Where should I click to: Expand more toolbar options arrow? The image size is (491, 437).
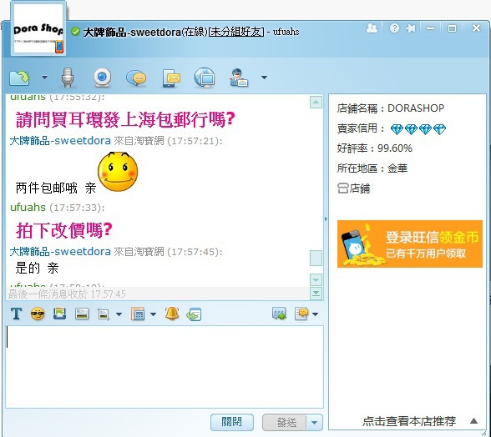[264, 78]
